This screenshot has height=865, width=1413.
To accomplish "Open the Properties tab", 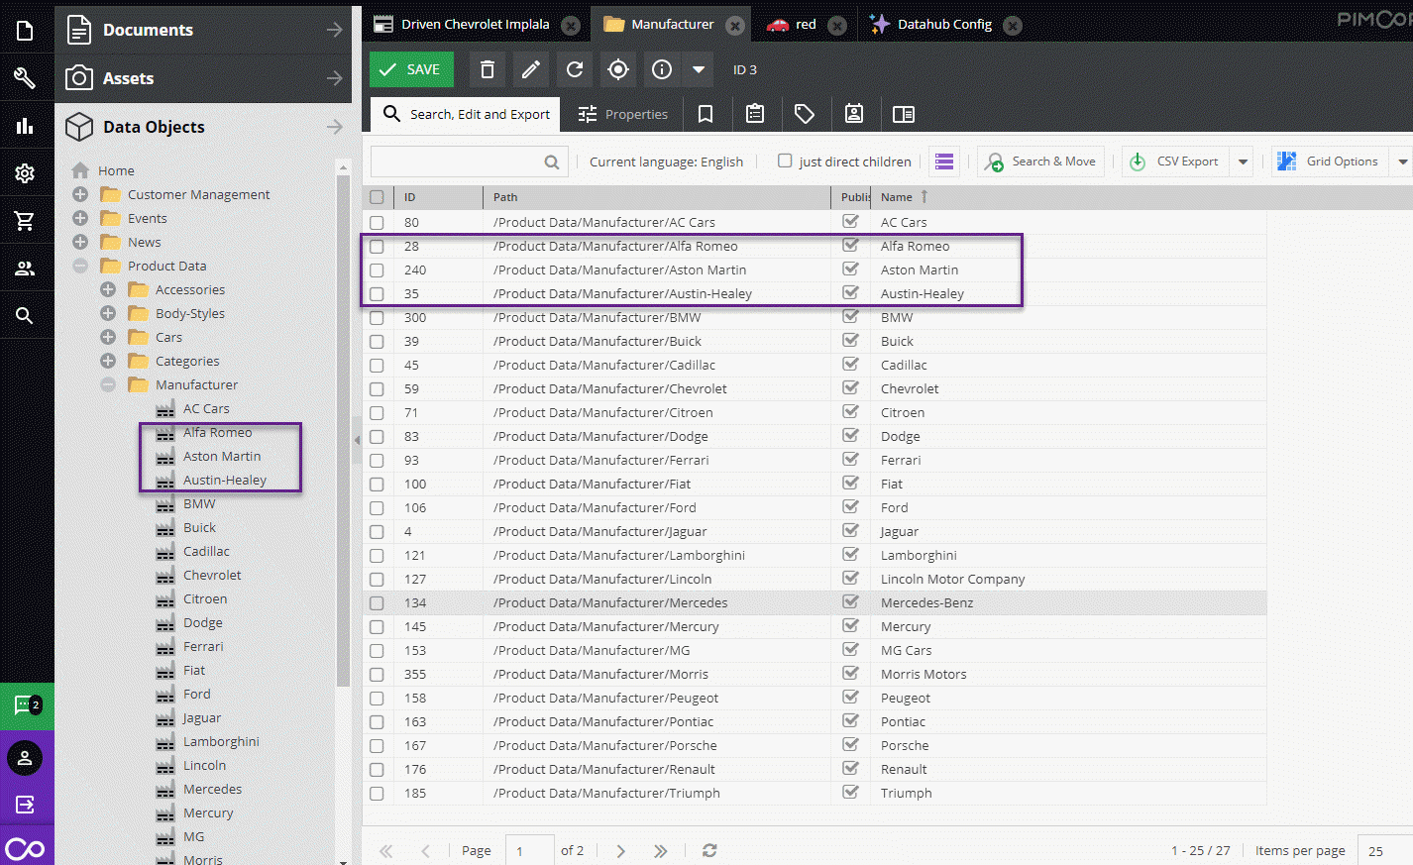I will 623,114.
